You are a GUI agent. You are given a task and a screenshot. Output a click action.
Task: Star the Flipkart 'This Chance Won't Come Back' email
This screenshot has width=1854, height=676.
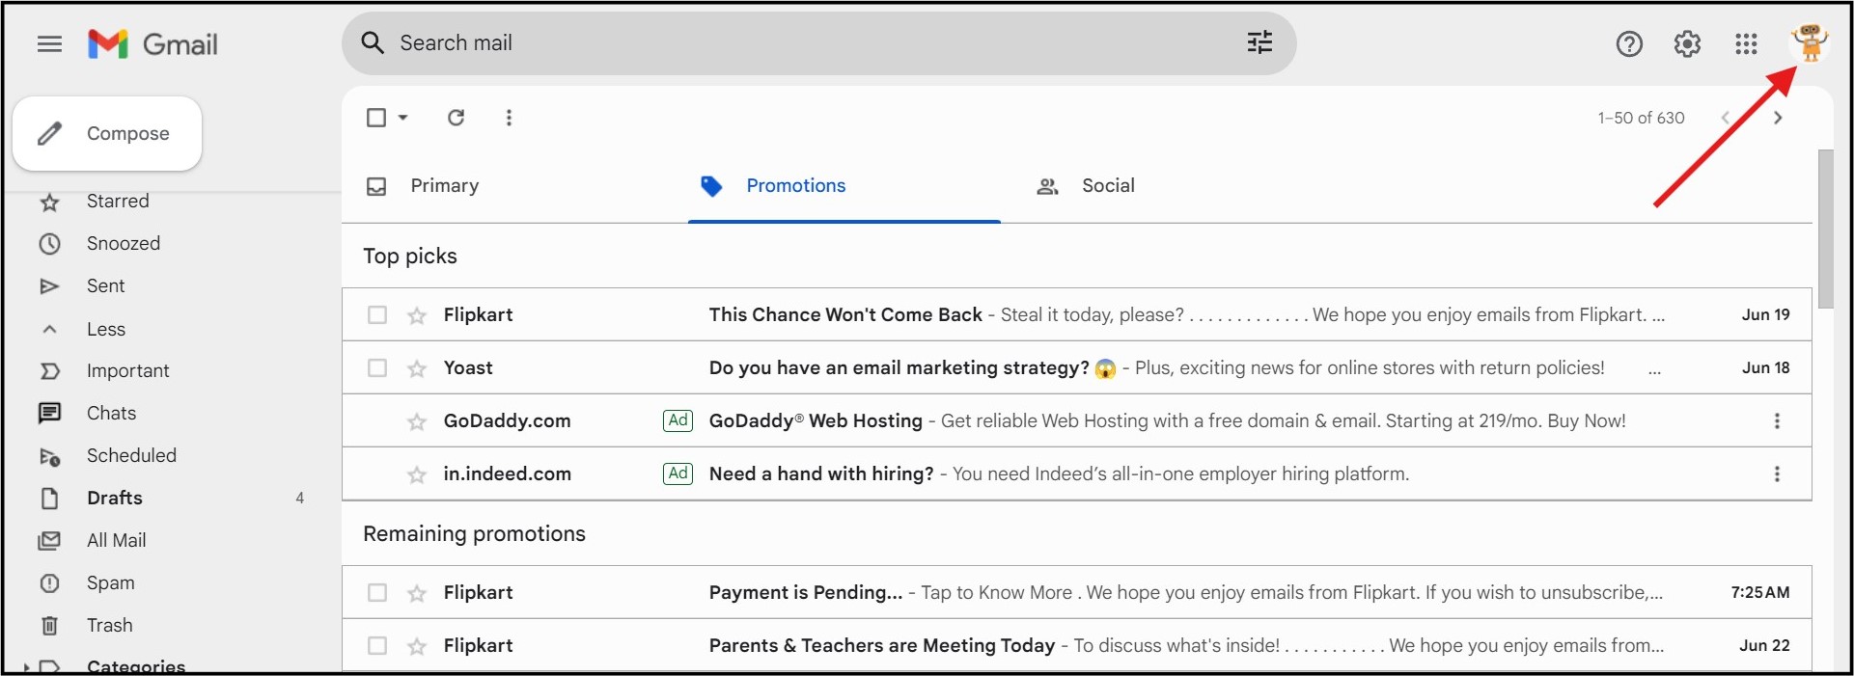(x=417, y=315)
